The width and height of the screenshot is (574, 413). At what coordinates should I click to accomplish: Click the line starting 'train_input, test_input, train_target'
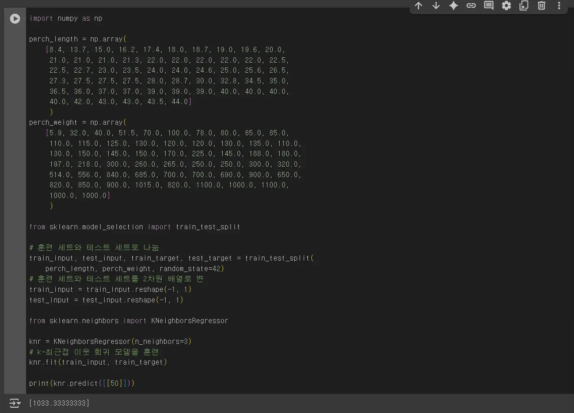tap(171, 258)
